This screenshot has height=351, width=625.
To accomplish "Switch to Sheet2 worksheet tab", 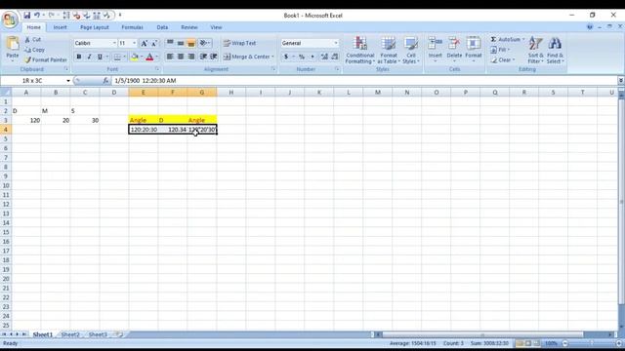I will click(x=70, y=334).
